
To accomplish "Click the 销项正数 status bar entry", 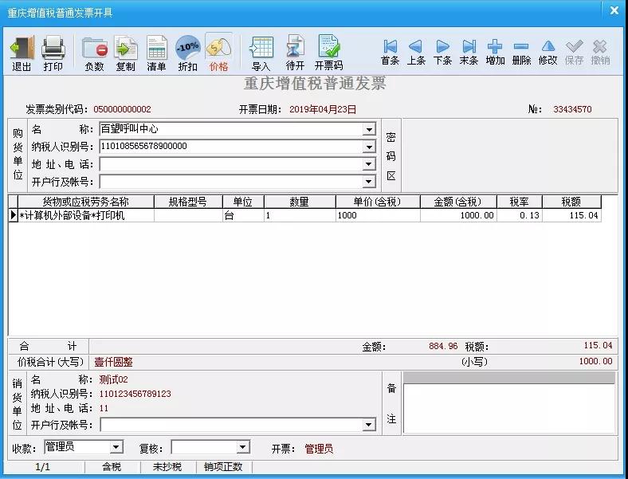I will pyautogui.click(x=223, y=466).
